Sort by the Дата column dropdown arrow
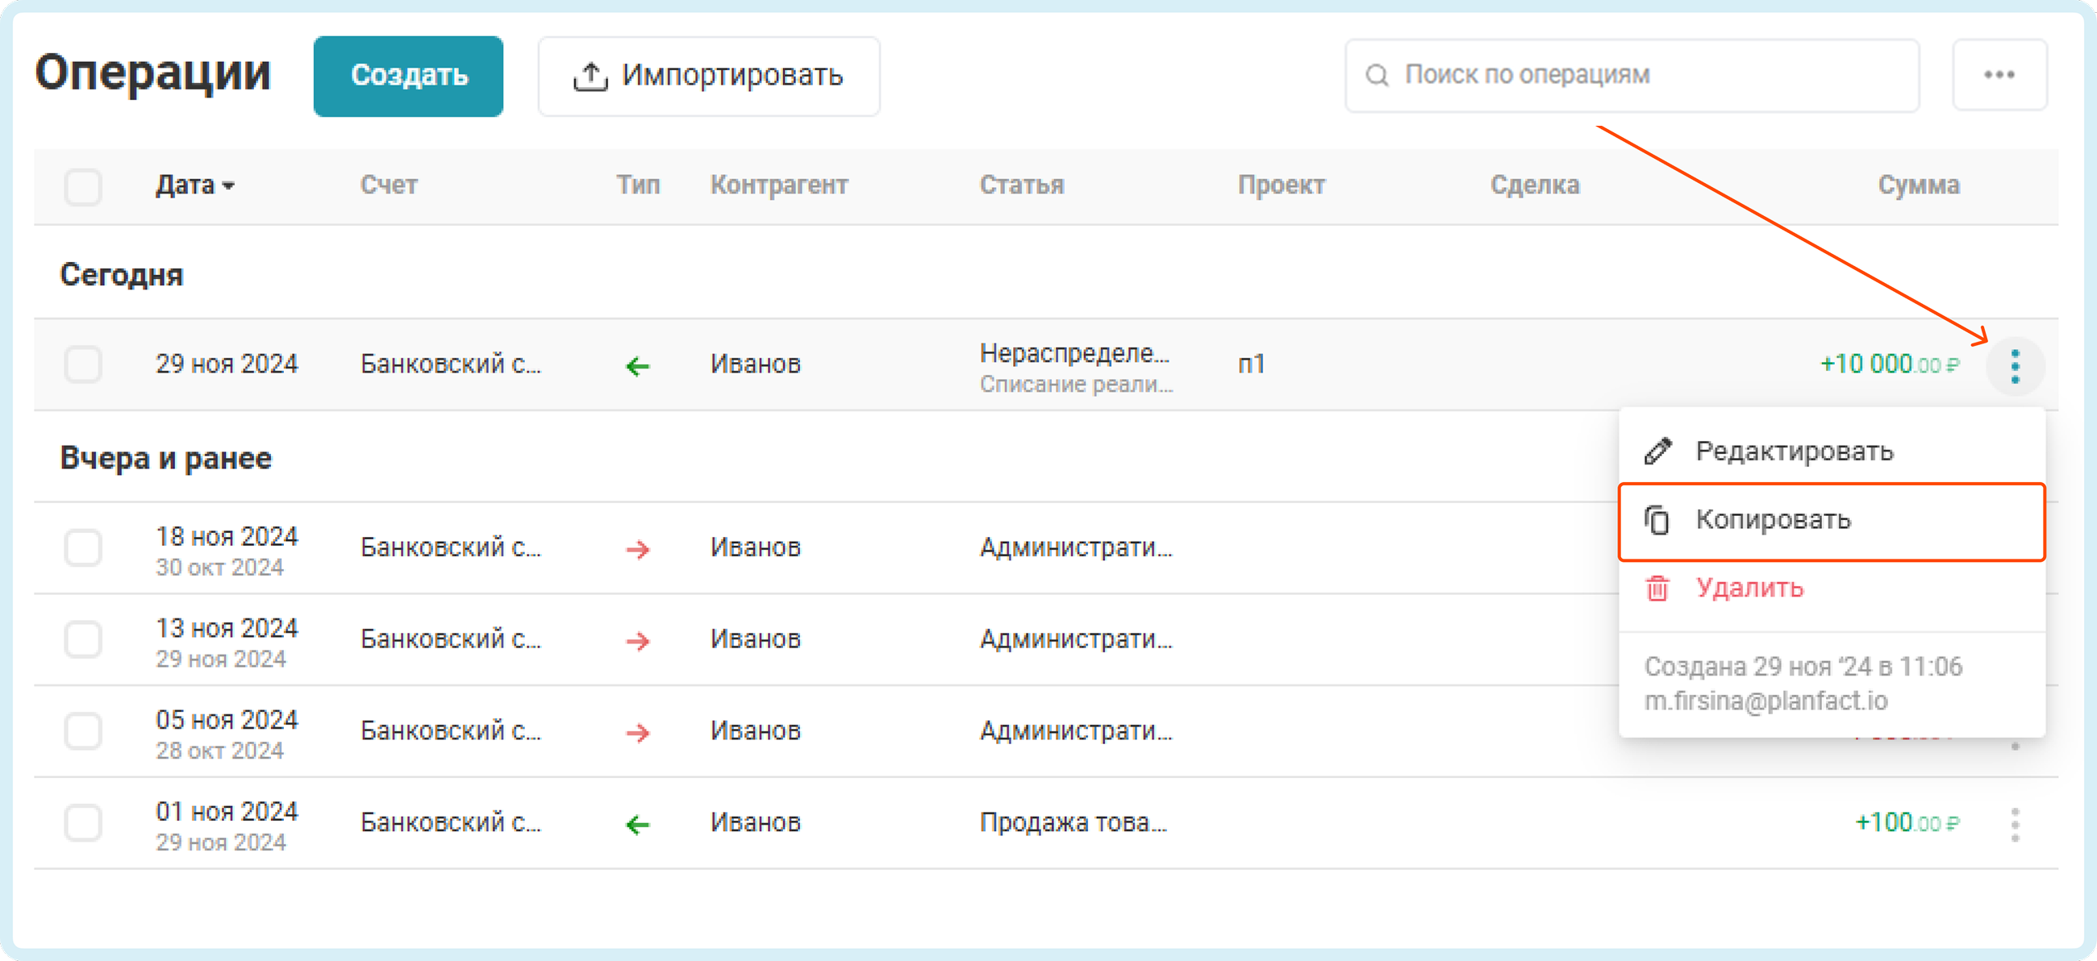The image size is (2097, 961). pos(229,186)
